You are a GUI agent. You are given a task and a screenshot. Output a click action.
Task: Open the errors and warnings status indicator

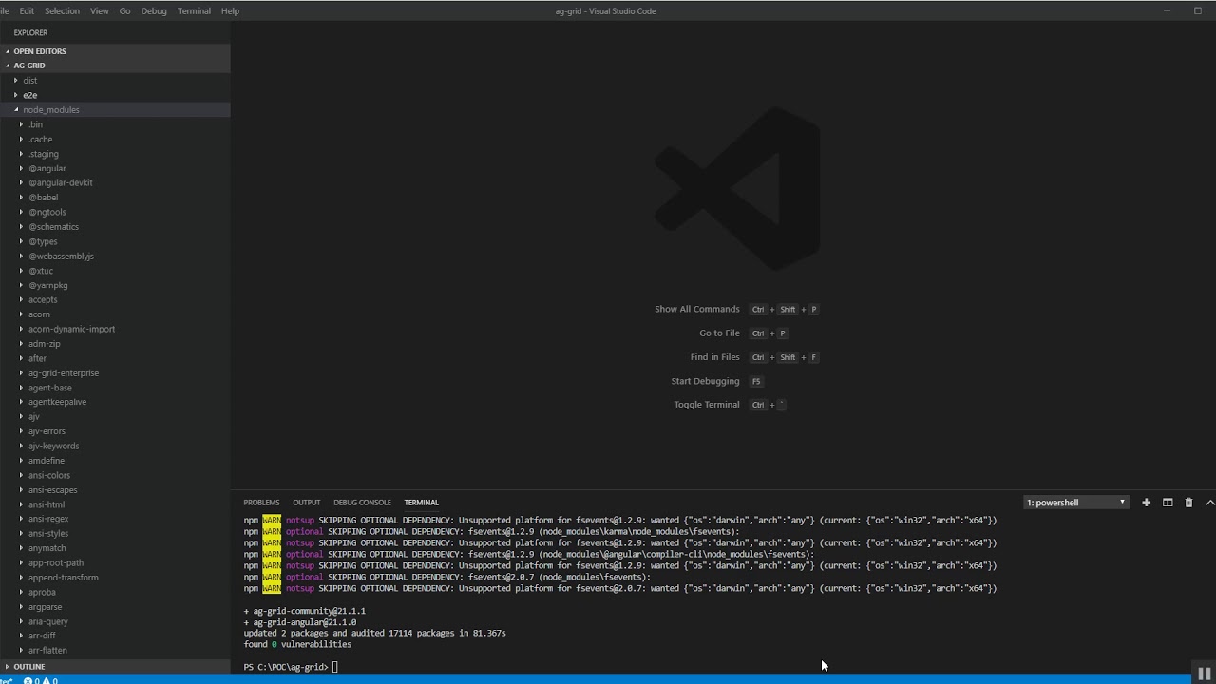40,680
